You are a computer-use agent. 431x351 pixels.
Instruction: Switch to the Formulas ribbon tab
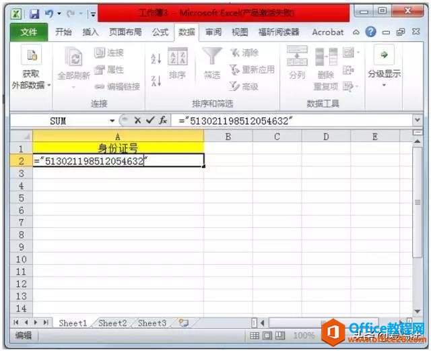[x=160, y=32]
